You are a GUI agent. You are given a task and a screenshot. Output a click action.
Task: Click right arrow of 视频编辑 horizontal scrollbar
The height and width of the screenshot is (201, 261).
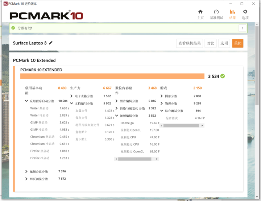[x=157, y=159]
